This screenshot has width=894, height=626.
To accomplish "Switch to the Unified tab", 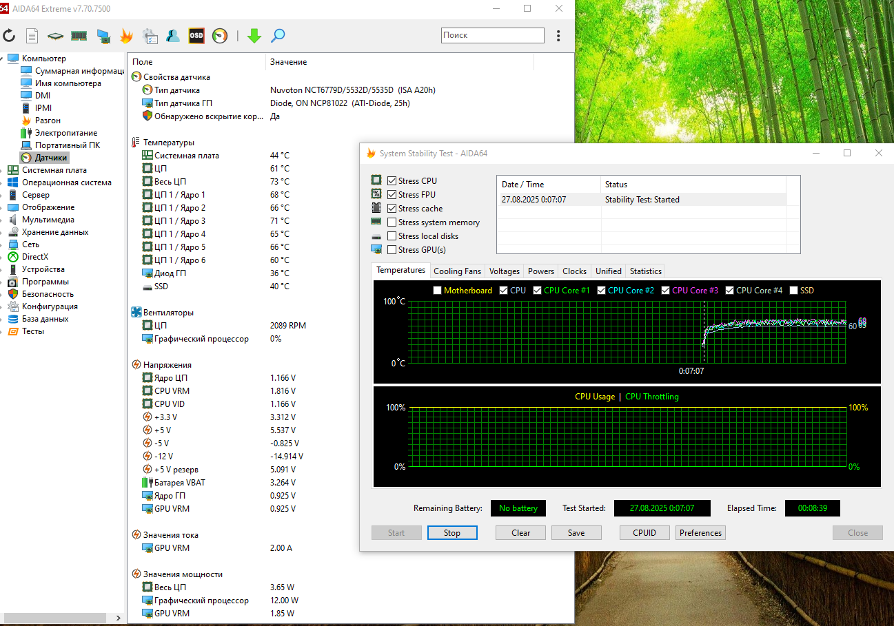I will (x=609, y=271).
